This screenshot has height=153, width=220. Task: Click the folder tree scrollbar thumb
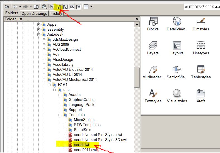click(x=137, y=77)
